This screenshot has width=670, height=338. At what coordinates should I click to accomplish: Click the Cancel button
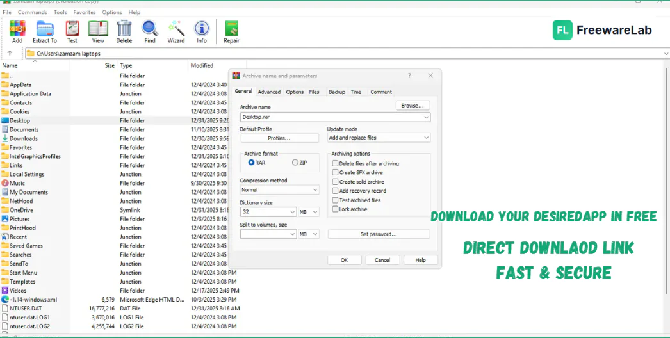(x=382, y=260)
